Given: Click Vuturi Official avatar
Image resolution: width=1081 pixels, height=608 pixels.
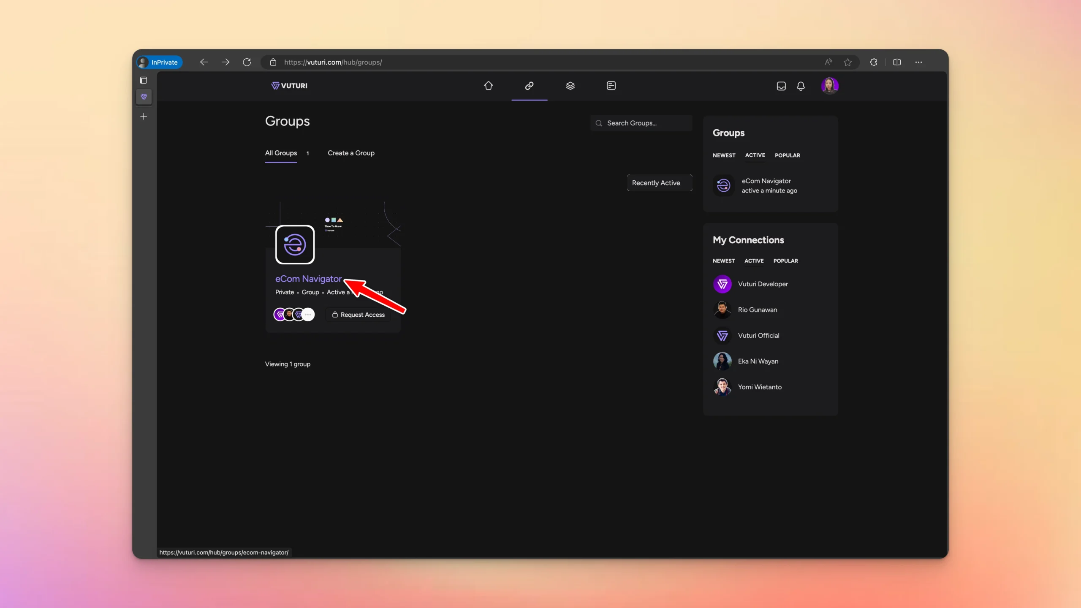Looking at the screenshot, I should pyautogui.click(x=722, y=336).
